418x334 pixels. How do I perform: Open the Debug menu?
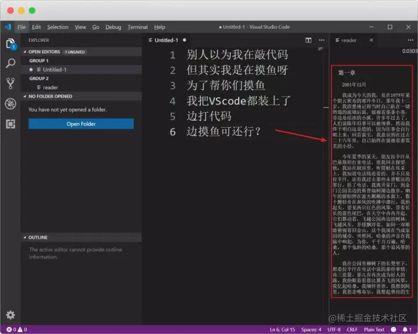tap(113, 27)
